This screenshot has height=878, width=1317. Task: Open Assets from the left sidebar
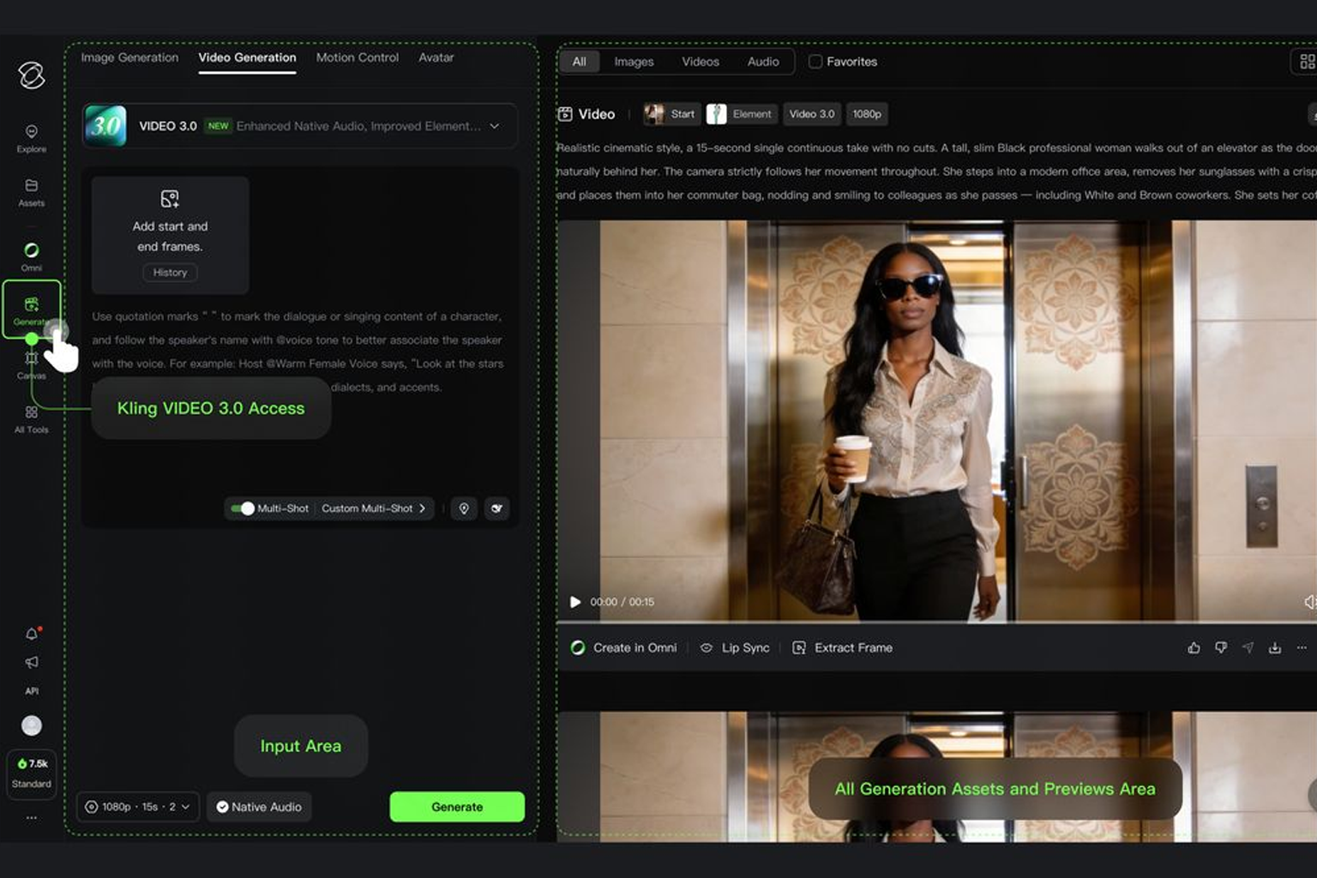[x=31, y=193]
